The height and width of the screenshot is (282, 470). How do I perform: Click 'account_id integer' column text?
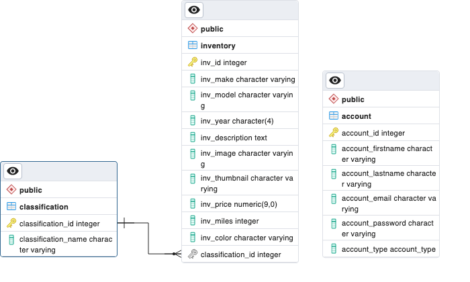point(373,133)
